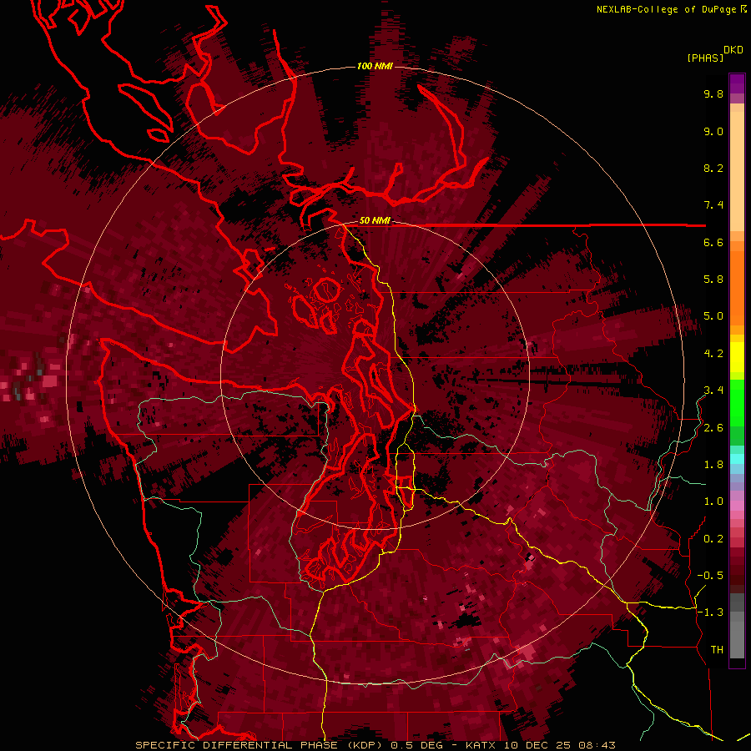Click the 0.2 legend value

click(x=713, y=539)
